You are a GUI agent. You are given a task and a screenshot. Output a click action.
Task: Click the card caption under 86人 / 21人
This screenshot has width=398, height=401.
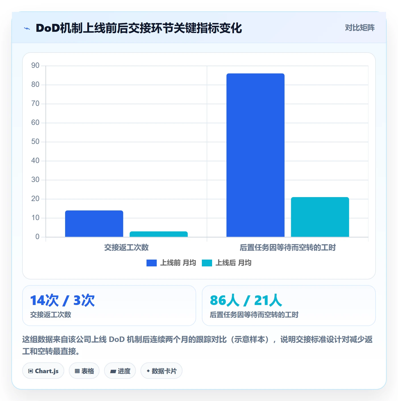pos(254,315)
